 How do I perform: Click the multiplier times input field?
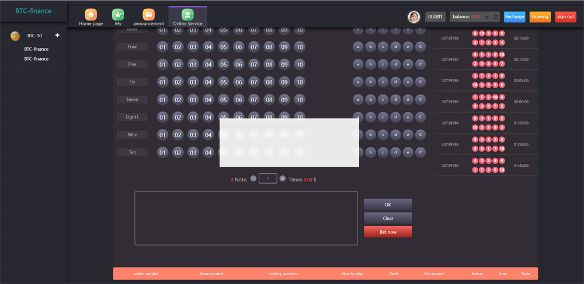pos(267,178)
